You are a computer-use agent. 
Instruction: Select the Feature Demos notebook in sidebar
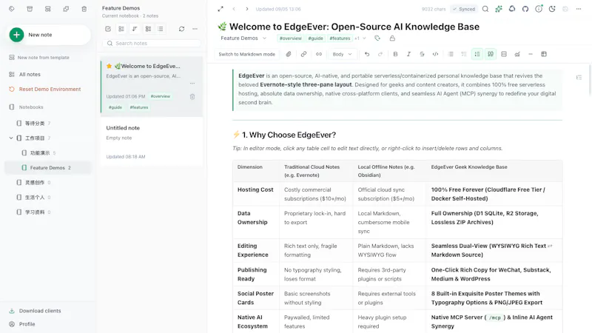tap(48, 168)
